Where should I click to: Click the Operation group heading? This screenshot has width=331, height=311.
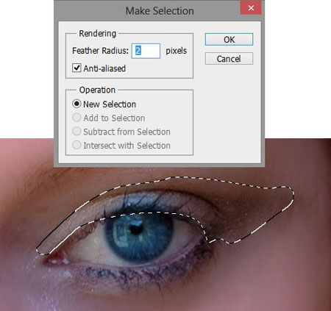click(x=97, y=90)
